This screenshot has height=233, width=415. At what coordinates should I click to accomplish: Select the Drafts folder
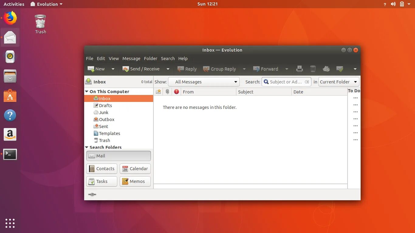pos(118,106)
